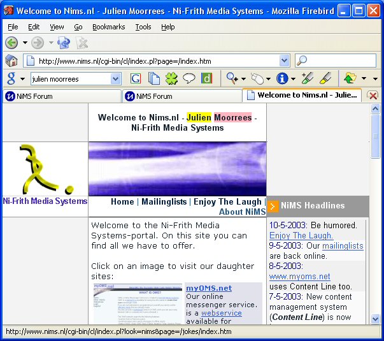Open the Forward button history dropdown
This screenshot has height=341, width=384.
(x=51, y=43)
